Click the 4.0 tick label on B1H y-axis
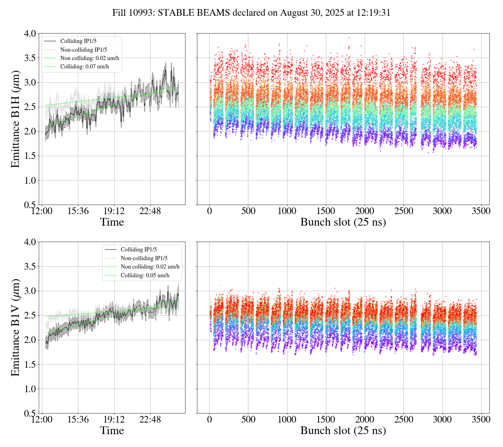 [x=30, y=34]
